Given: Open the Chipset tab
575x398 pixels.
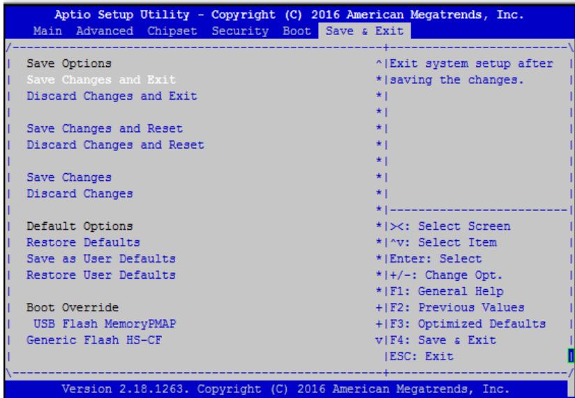Looking at the screenshot, I should pos(172,31).
